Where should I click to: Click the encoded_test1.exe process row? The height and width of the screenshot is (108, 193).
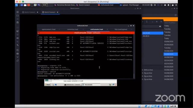[85, 56]
